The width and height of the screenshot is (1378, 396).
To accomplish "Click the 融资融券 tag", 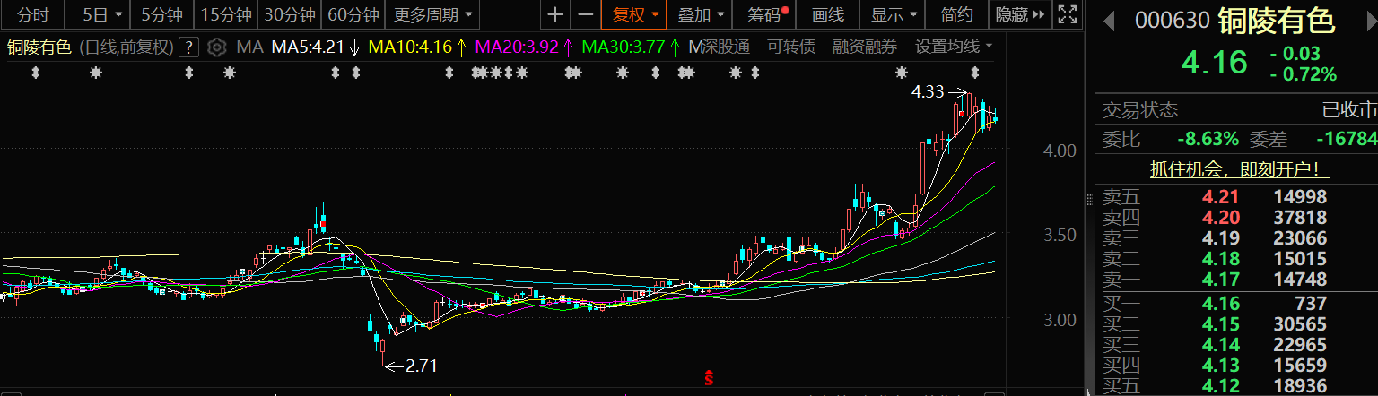I will pos(864,47).
